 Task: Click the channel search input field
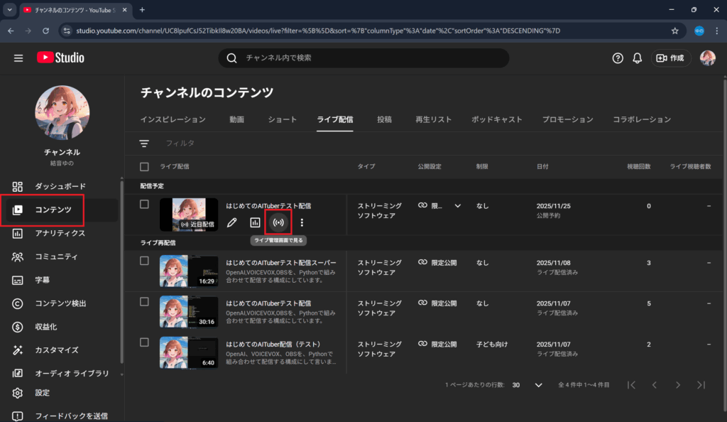(369, 58)
